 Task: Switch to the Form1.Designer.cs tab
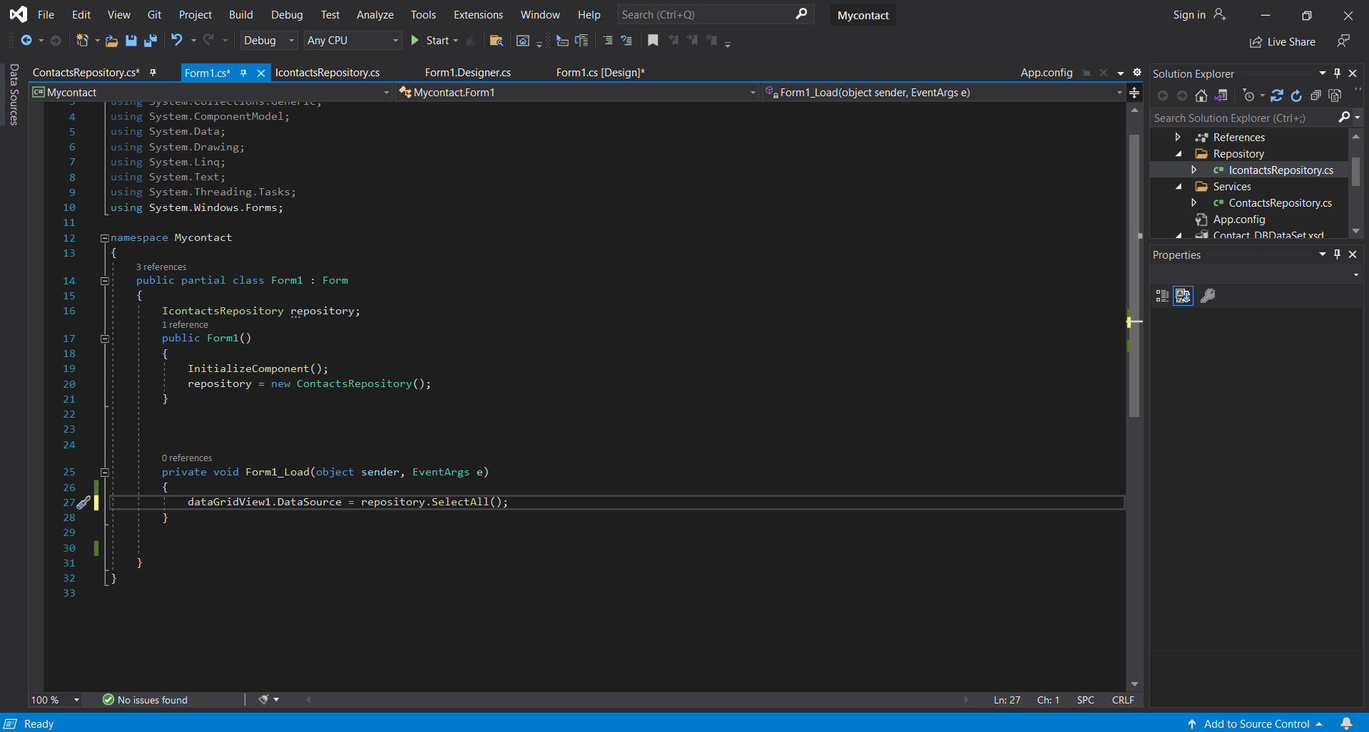[467, 73]
